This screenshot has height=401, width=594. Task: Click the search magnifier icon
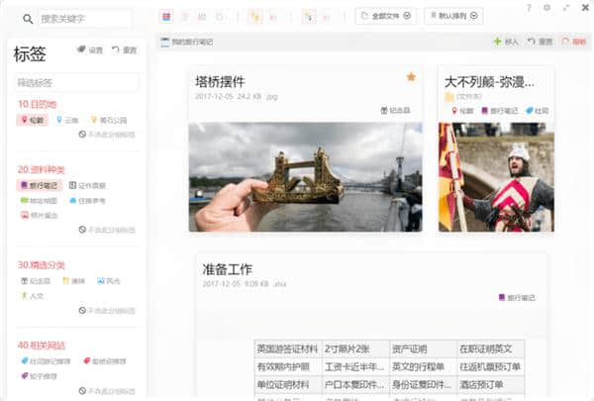pos(28,18)
